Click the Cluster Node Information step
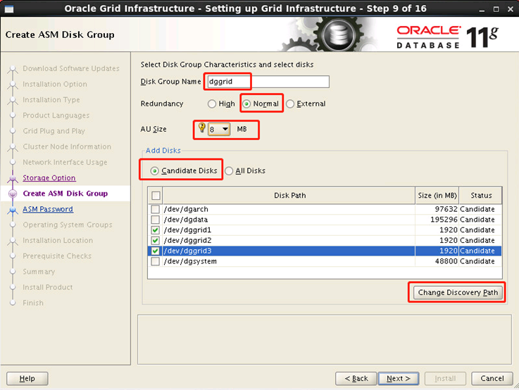The height and width of the screenshot is (390, 519). pyautogui.click(x=67, y=146)
